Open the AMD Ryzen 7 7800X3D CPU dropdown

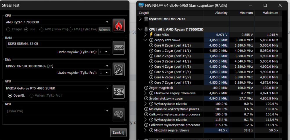(58, 22)
